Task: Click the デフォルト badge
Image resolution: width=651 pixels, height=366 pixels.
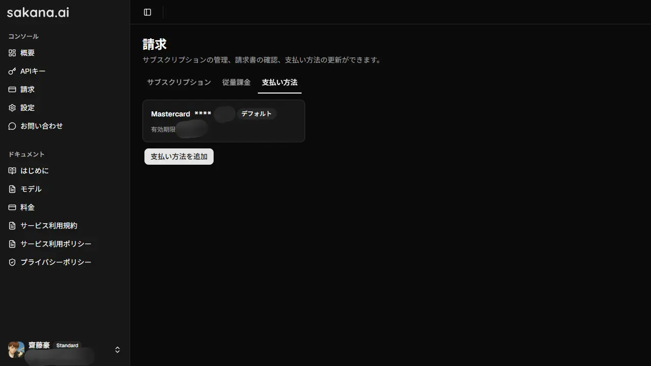Action: (x=256, y=114)
